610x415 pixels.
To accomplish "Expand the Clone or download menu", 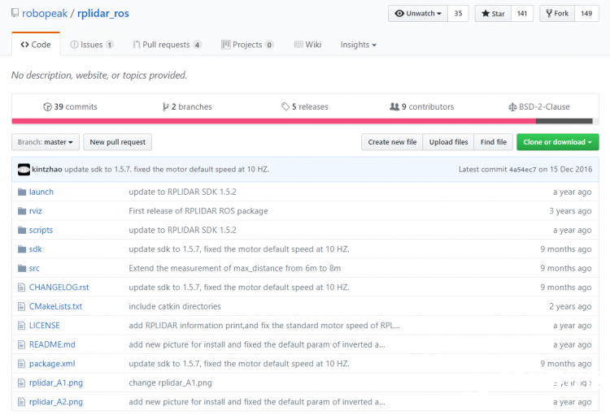I will click(x=557, y=142).
